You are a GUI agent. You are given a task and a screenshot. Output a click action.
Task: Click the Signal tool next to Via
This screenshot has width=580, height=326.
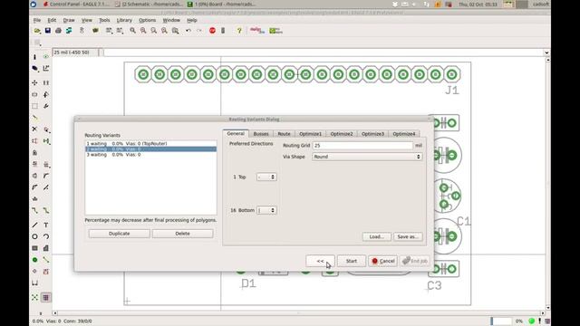tap(46, 260)
